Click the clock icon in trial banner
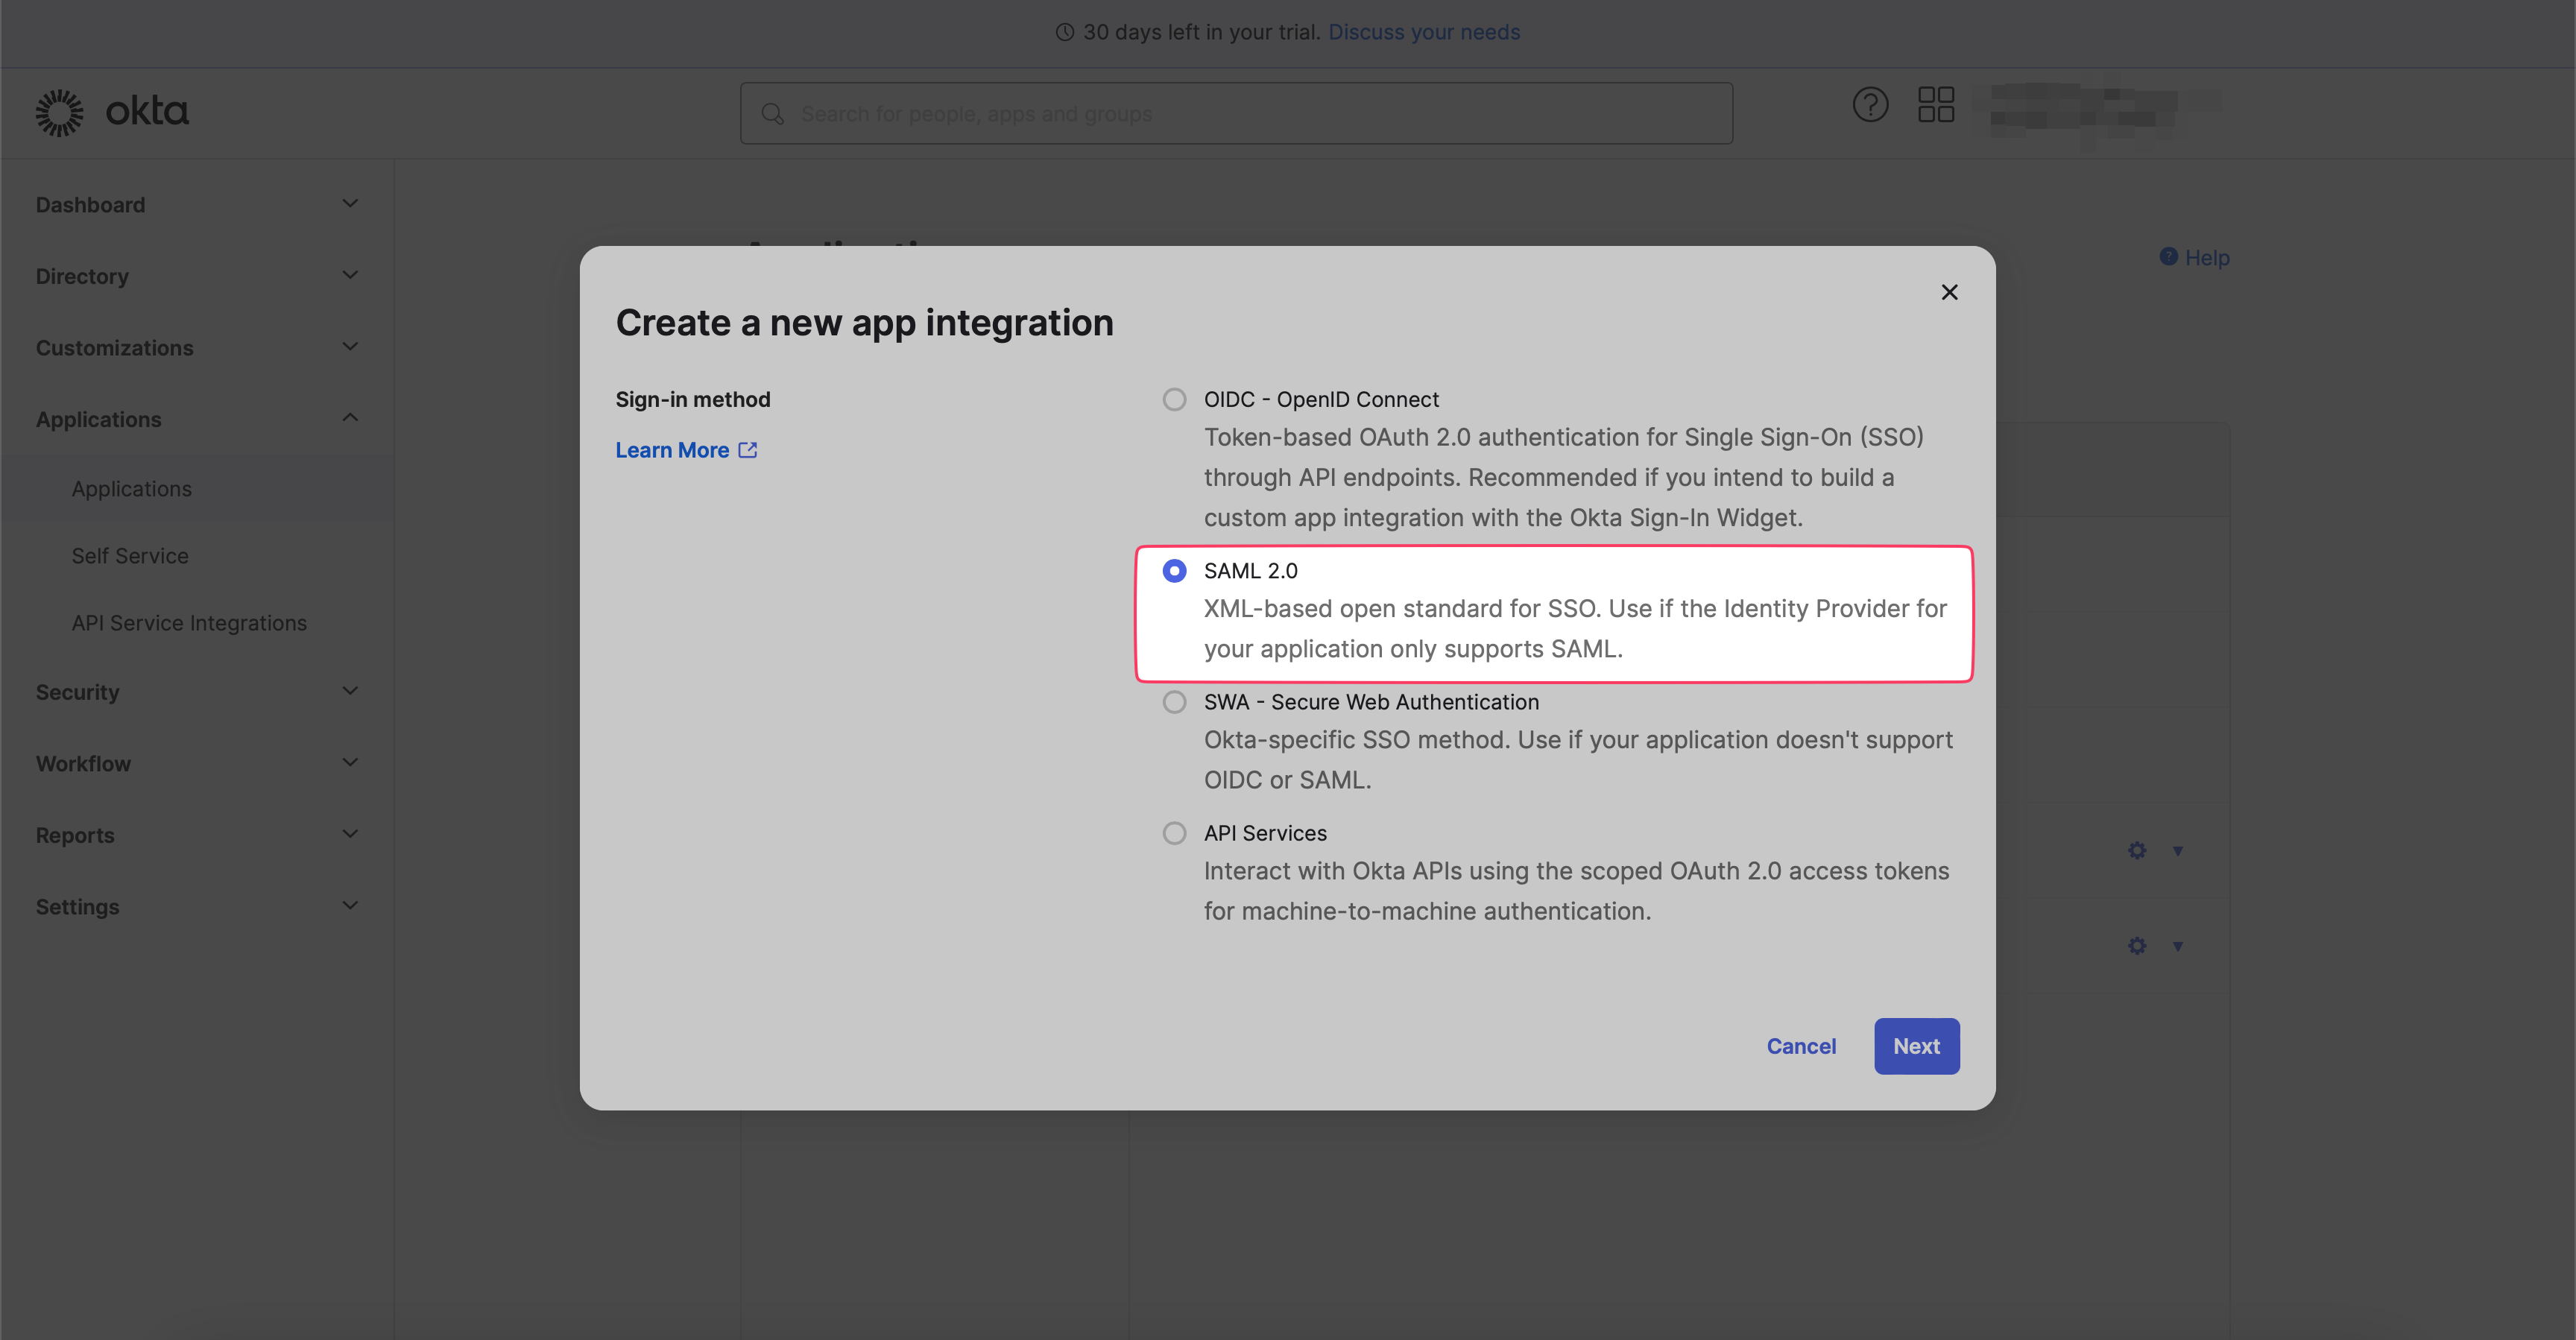Viewport: 2576px width, 1340px height. [1065, 32]
